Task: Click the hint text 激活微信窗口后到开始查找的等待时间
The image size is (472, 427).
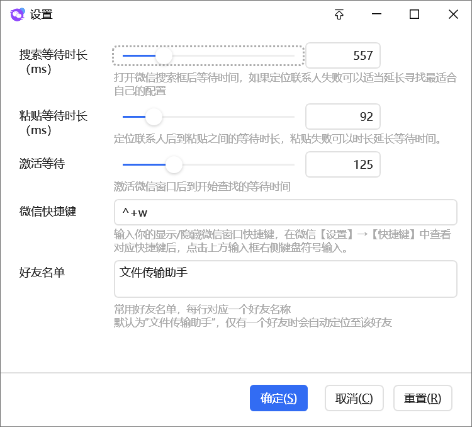Action: click(x=202, y=186)
